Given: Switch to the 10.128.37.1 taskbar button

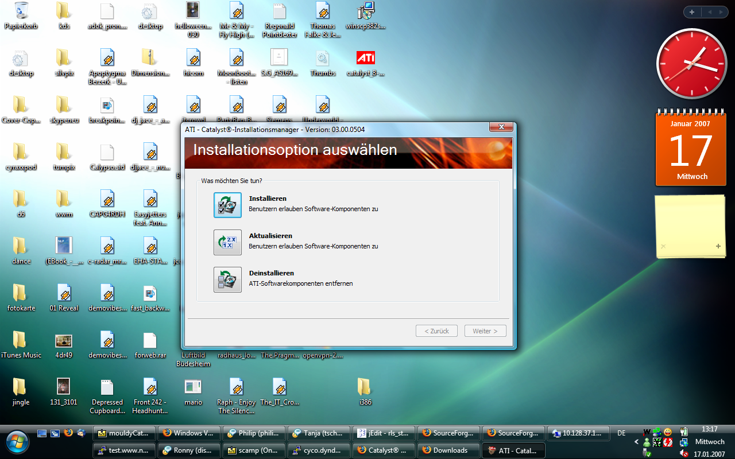Looking at the screenshot, I should point(579,433).
